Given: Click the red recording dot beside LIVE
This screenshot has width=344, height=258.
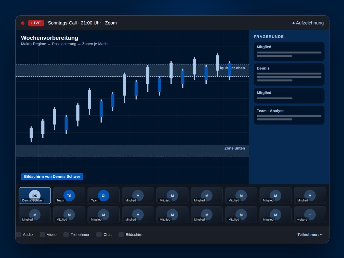Looking at the screenshot, I should tap(23, 23).
